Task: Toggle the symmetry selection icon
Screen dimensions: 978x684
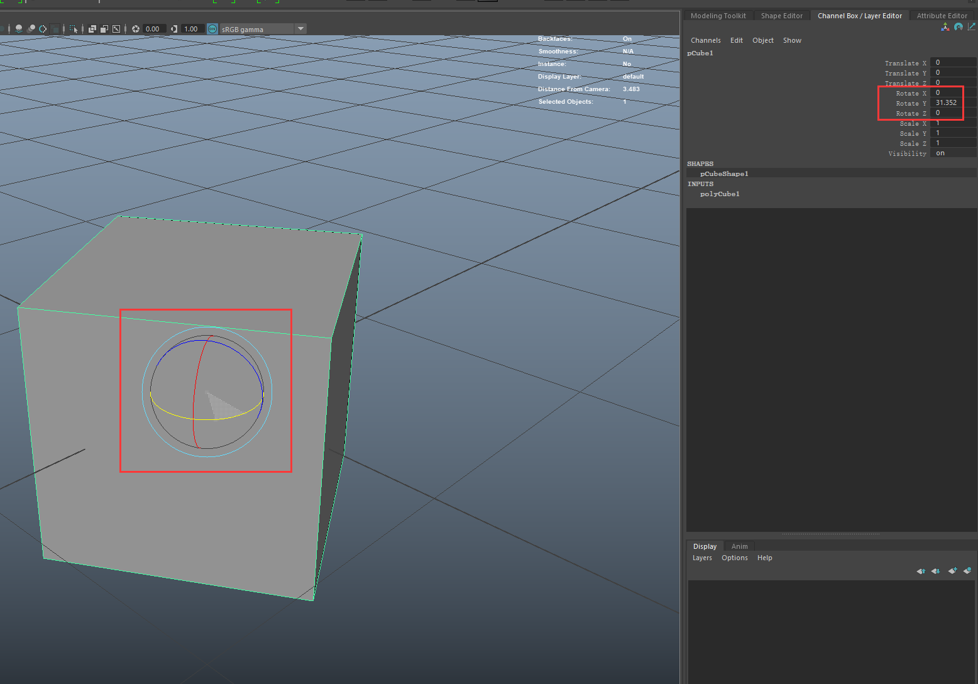Action: click(43, 29)
